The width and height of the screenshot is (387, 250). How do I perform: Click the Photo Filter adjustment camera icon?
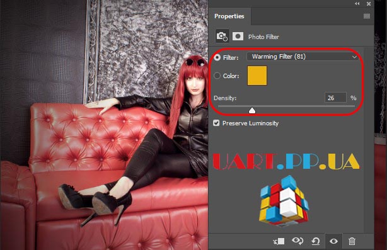[x=222, y=37]
